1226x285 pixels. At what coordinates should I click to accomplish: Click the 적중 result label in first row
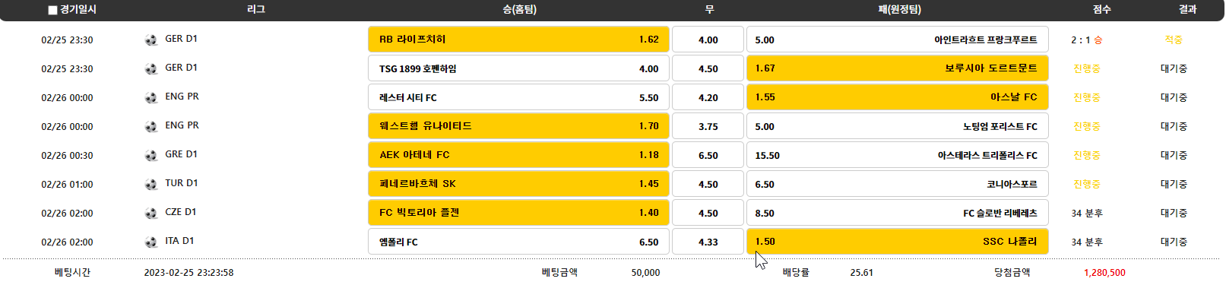(x=1174, y=40)
